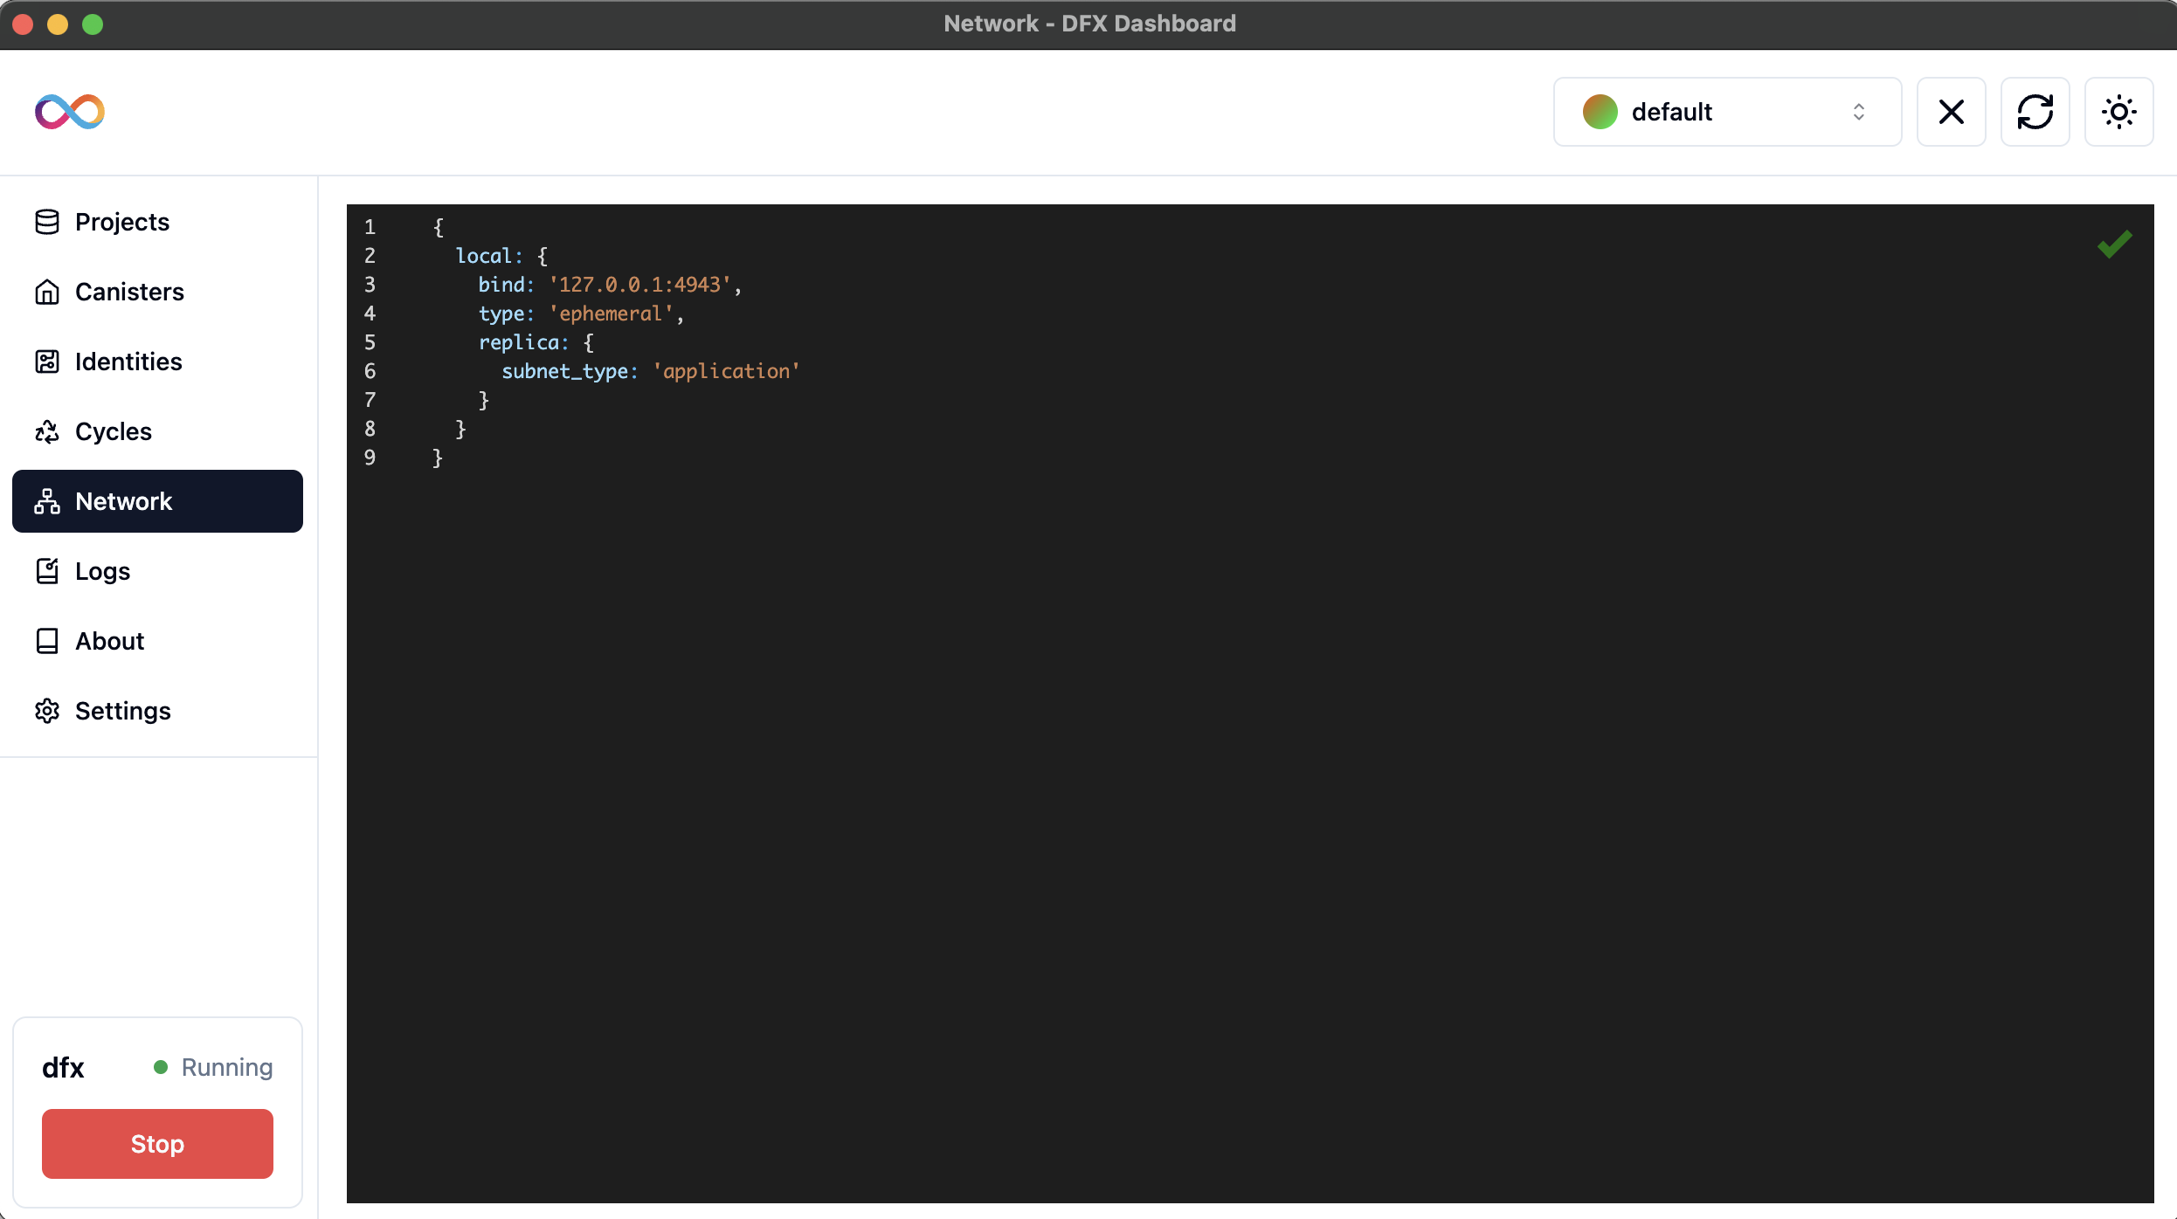Image resolution: width=2177 pixels, height=1219 pixels.
Task: Click the refresh network icon
Action: coord(2036,112)
